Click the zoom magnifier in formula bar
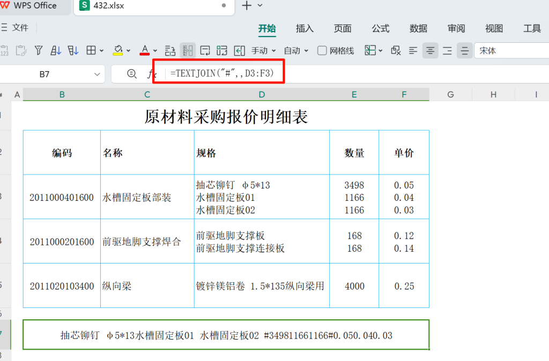Viewport: 549px width, 361px height. [132, 74]
